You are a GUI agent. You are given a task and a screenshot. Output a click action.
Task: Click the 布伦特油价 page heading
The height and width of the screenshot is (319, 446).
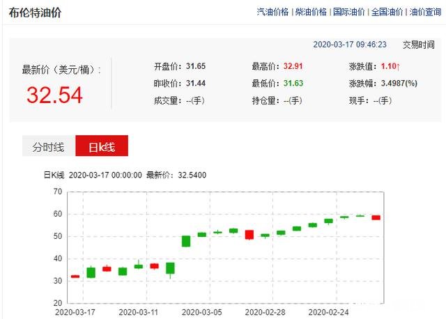point(35,13)
